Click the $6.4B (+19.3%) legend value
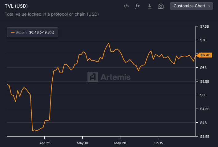 42,32
